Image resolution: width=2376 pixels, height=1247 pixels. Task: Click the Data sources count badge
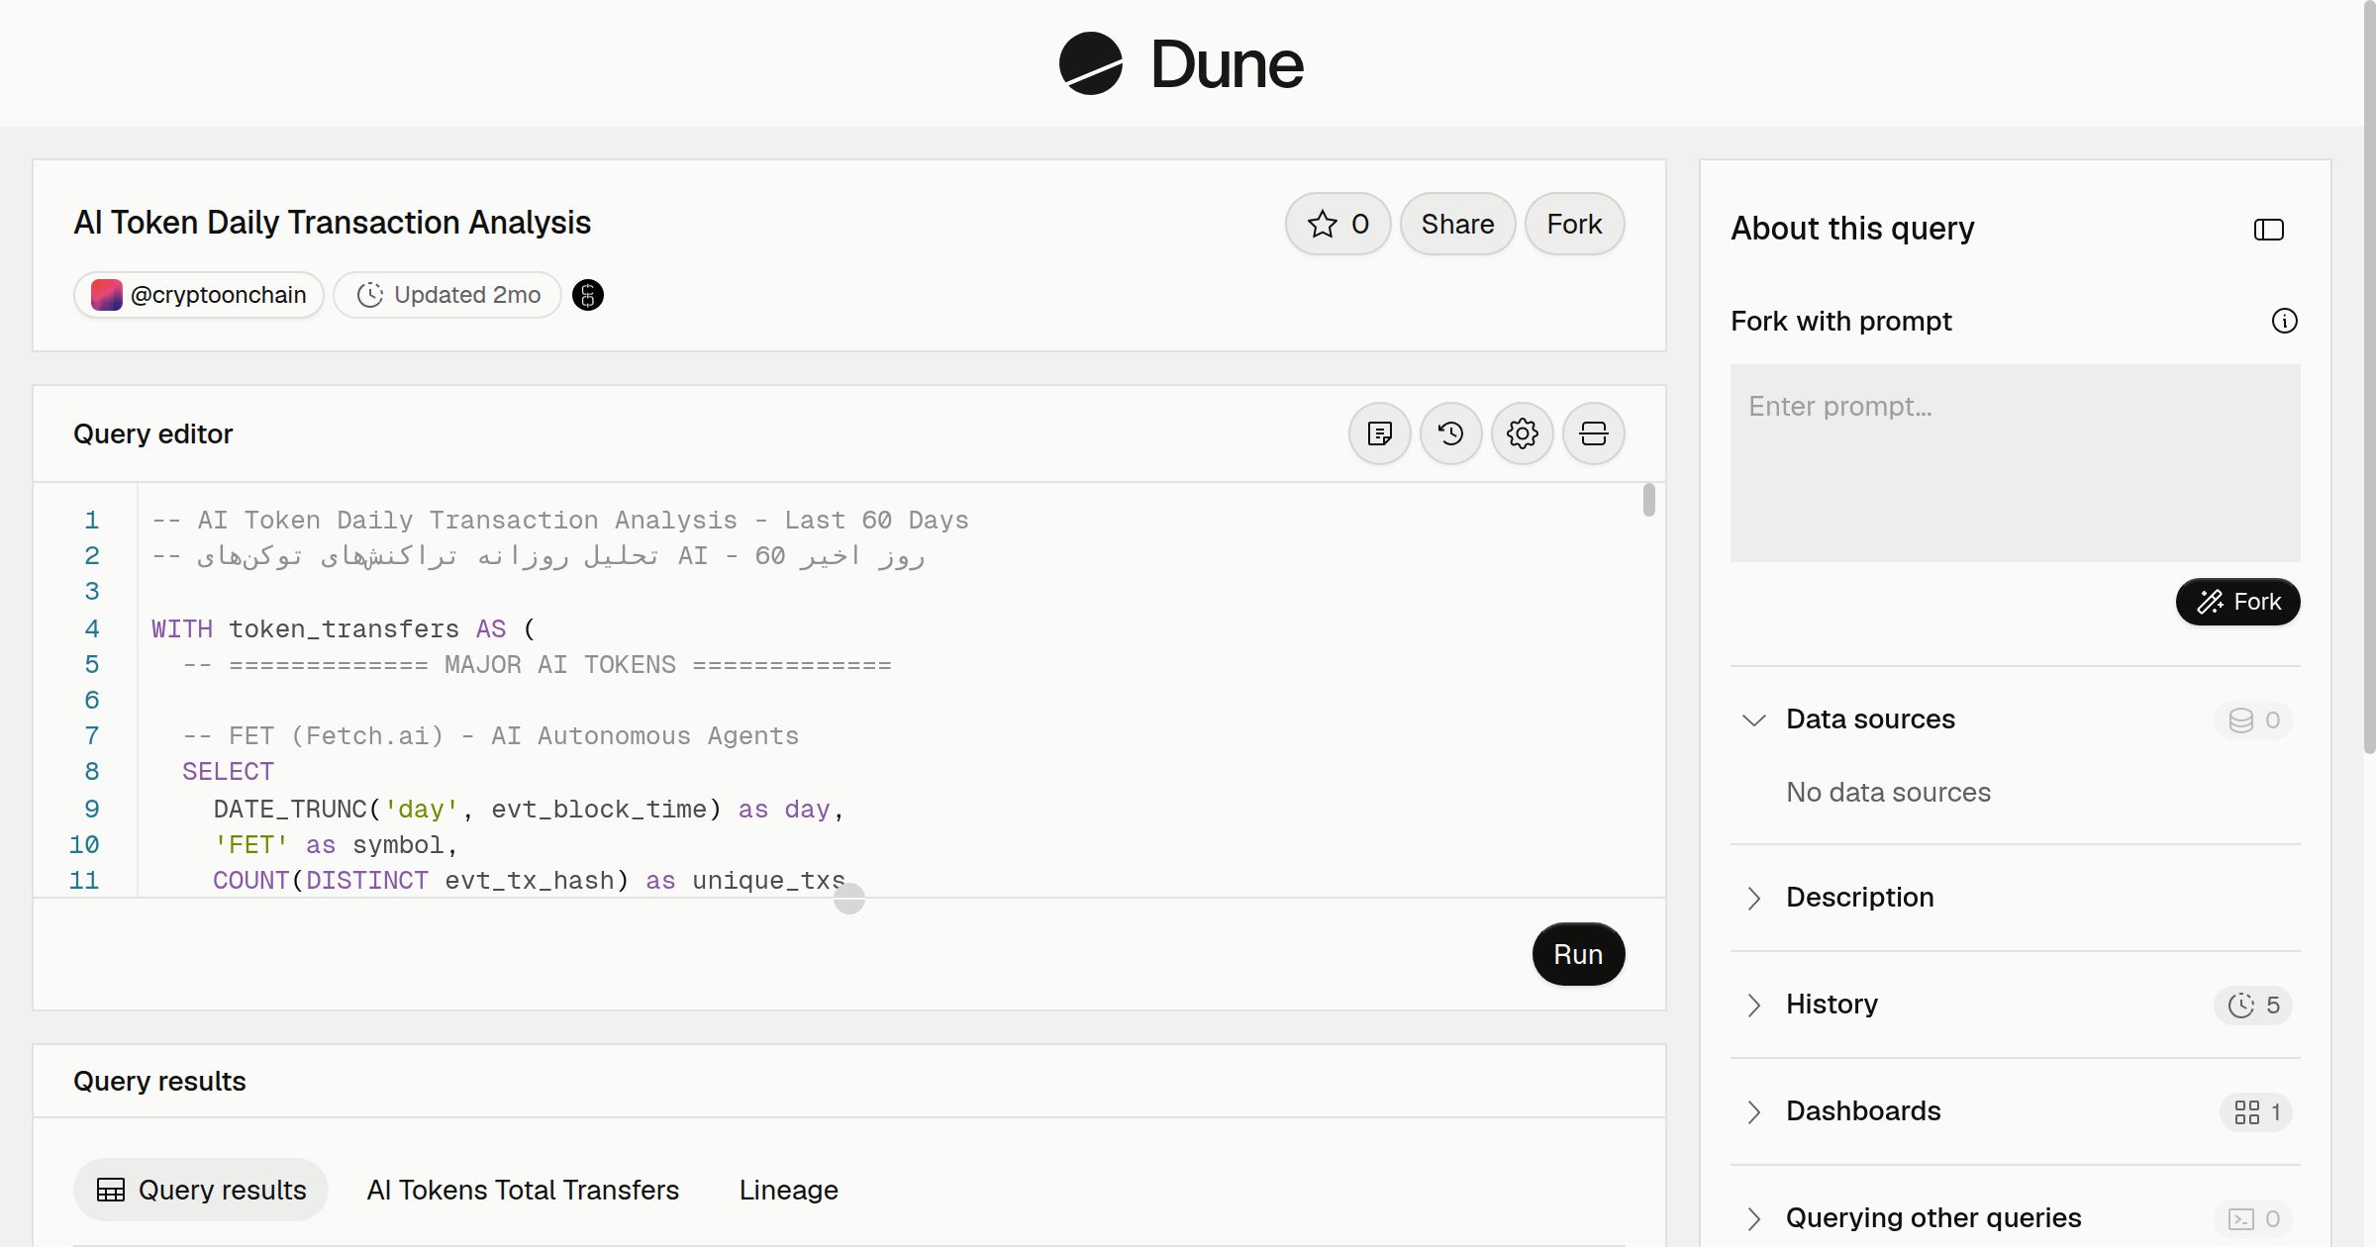pyautogui.click(x=2253, y=719)
